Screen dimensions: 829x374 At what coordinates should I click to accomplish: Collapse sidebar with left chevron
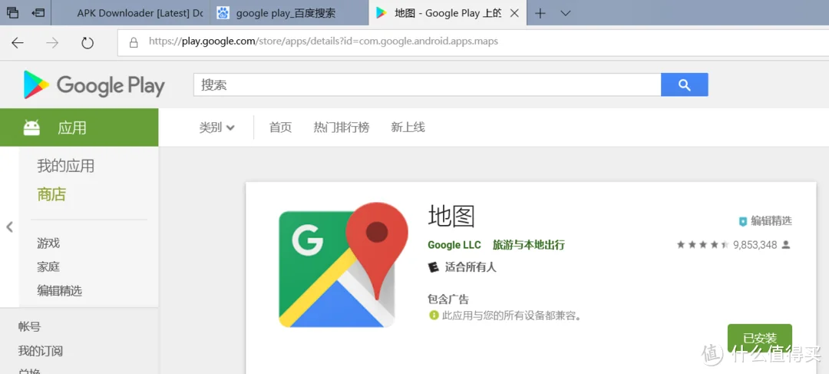coord(9,227)
